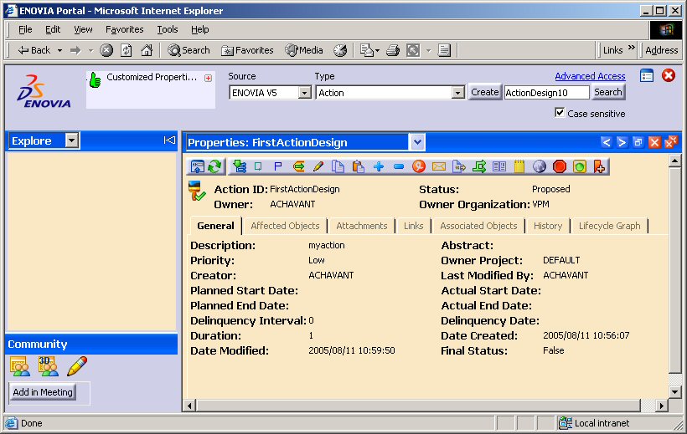Click the red X icon beside Advanced Access
The image size is (687, 434).
tap(669, 76)
